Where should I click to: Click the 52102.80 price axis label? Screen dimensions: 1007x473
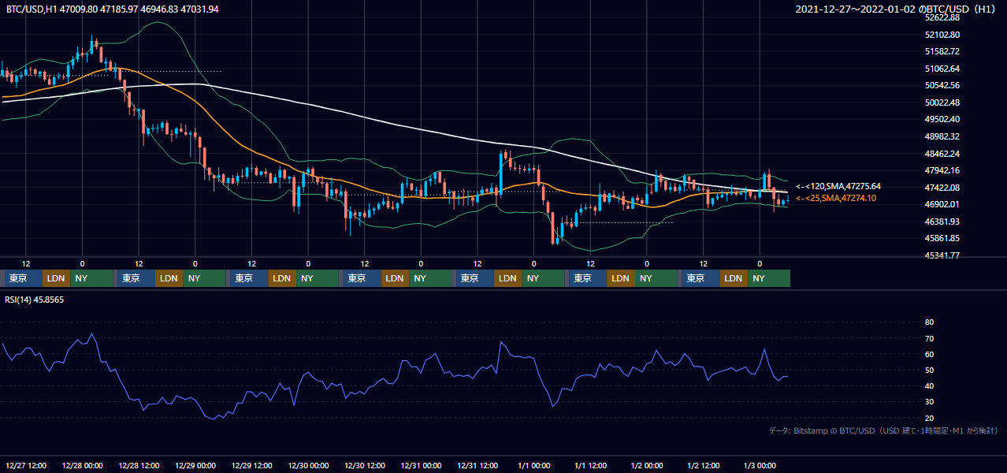(x=942, y=35)
